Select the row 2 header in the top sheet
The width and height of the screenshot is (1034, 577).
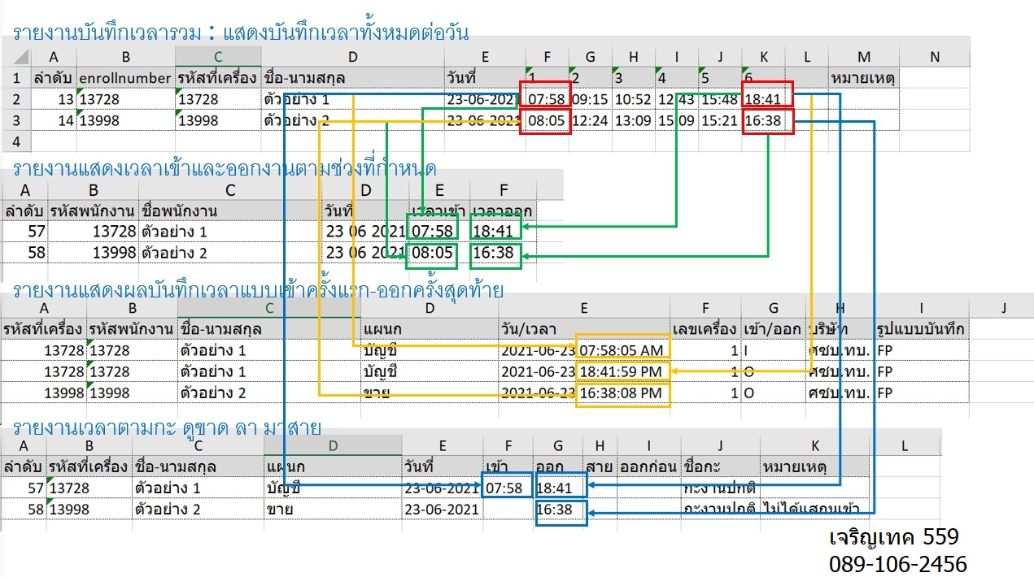(x=16, y=99)
